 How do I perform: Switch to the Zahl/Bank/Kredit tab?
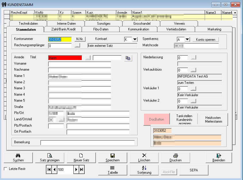[x=63, y=29]
